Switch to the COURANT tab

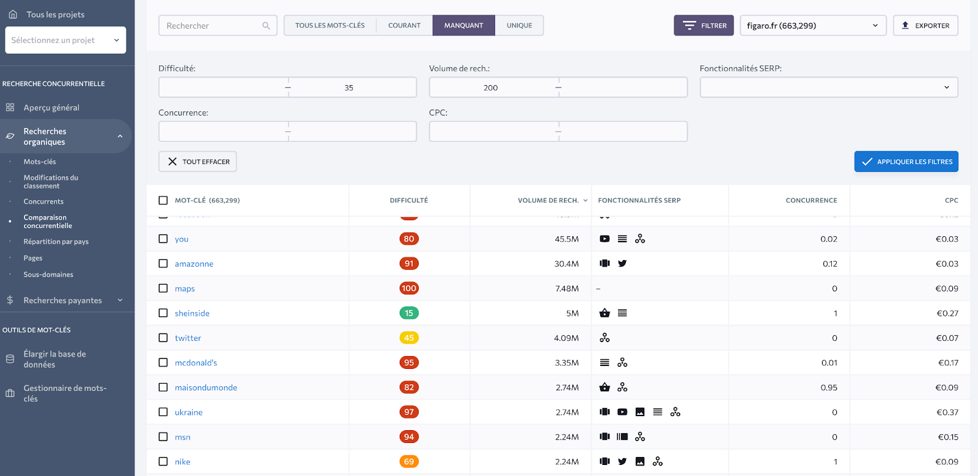pos(404,26)
